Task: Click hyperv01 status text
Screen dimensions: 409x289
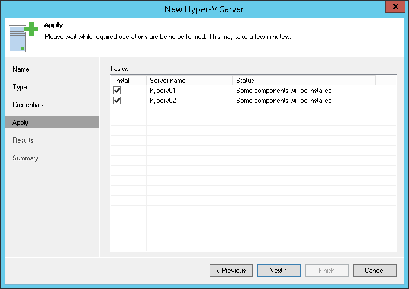Action: coord(284,91)
